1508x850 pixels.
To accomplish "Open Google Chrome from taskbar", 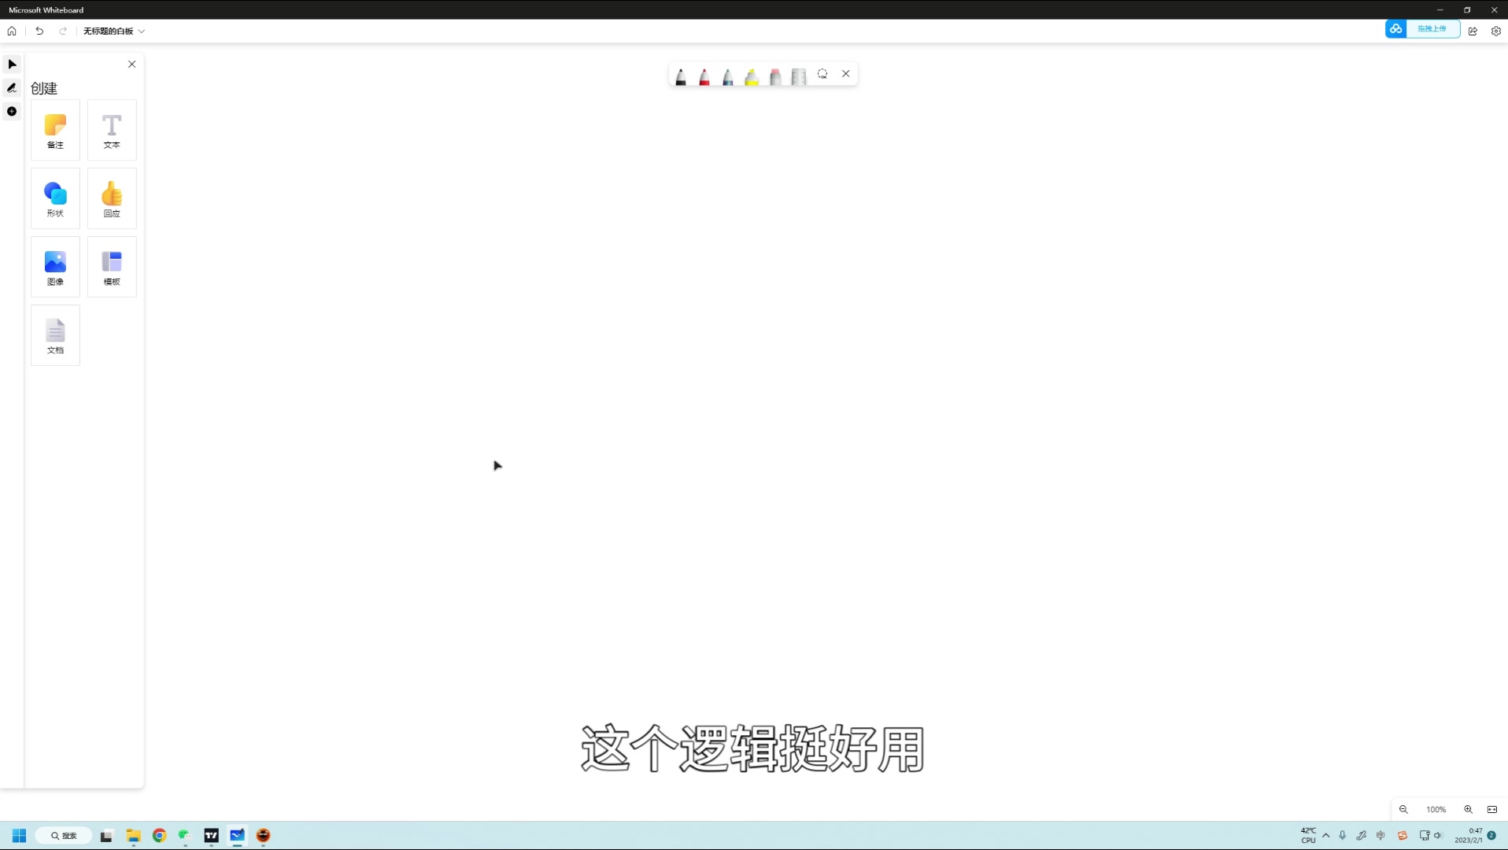I will pyautogui.click(x=159, y=836).
